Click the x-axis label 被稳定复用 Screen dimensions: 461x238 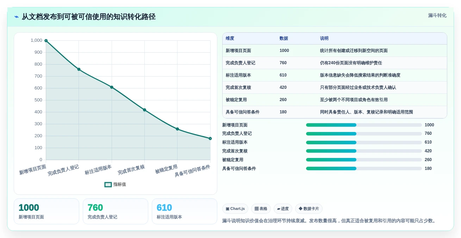click(166, 169)
